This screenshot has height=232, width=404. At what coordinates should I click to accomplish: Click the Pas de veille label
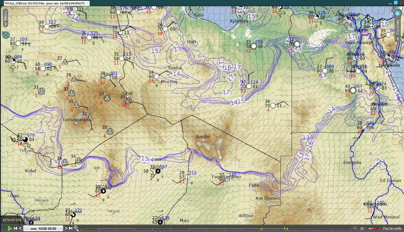tap(392, 228)
